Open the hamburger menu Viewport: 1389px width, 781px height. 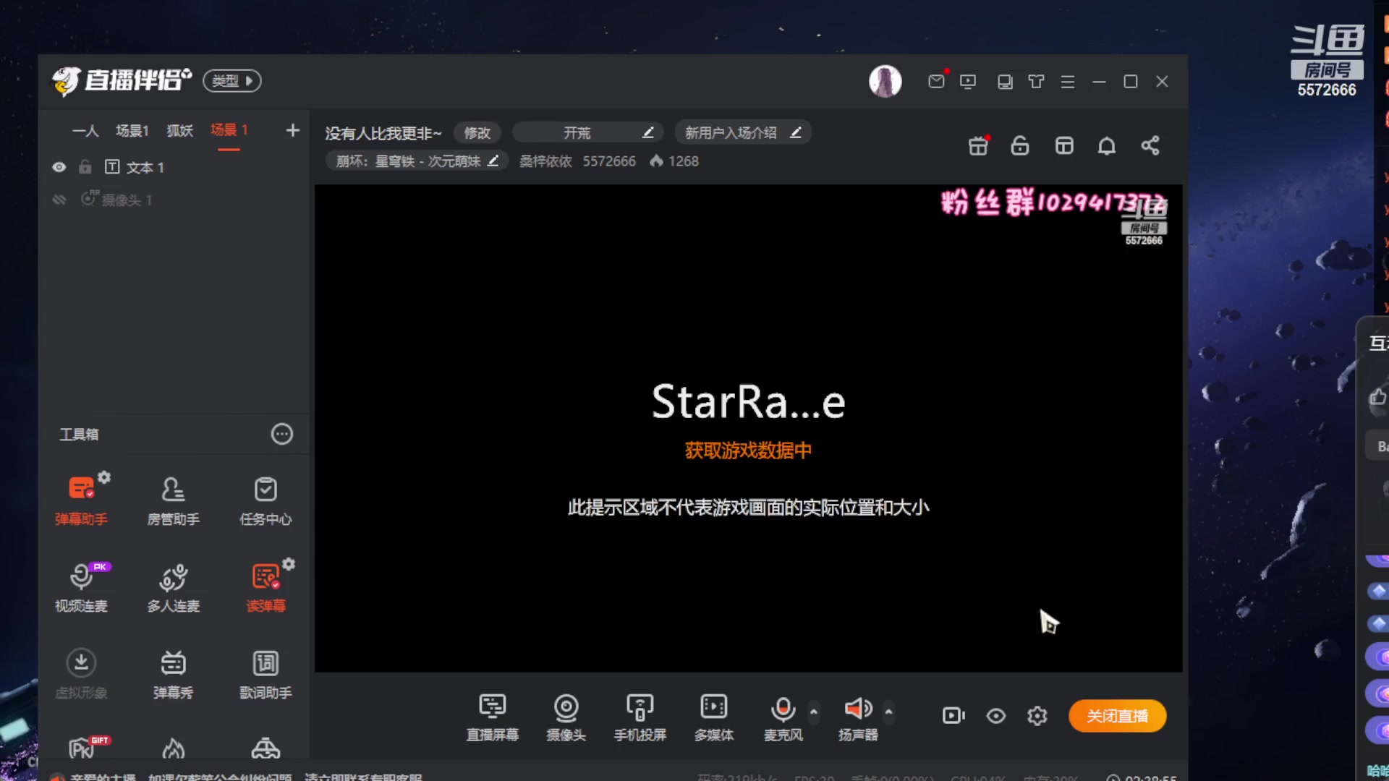pos(1068,82)
